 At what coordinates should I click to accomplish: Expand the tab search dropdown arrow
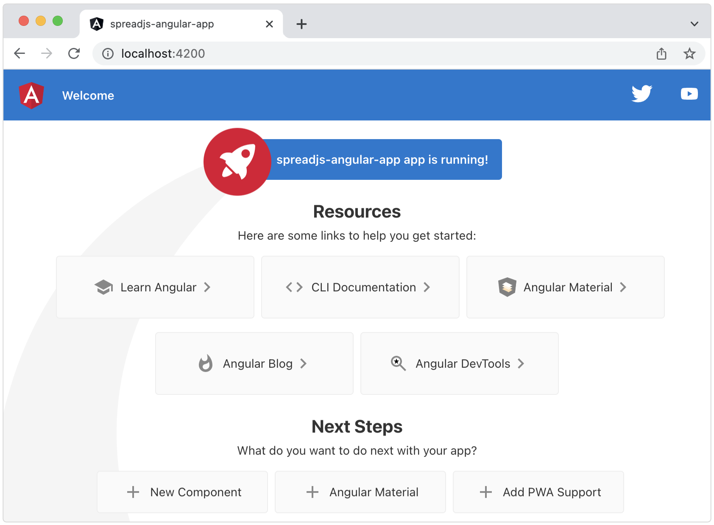694,24
